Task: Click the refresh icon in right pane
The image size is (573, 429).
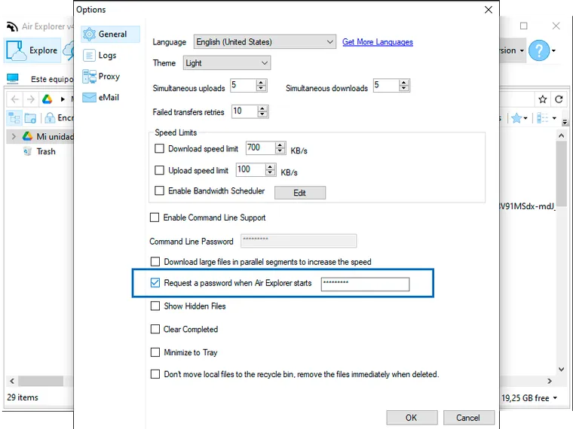Action: pyautogui.click(x=559, y=99)
